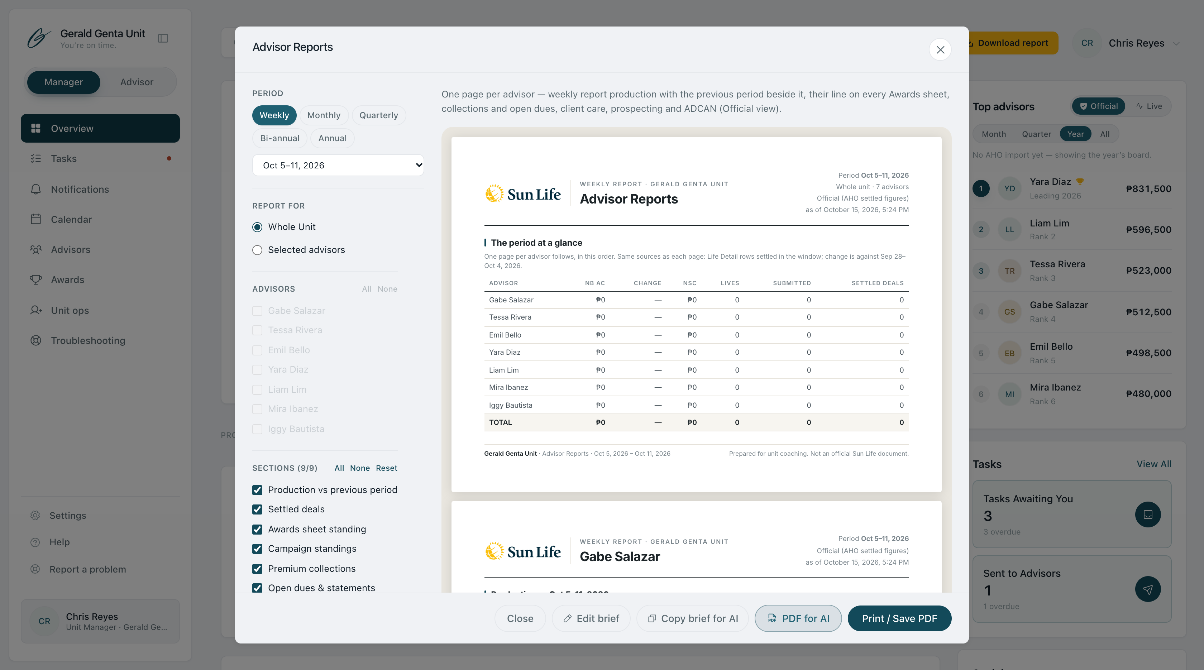1204x670 pixels.
Task: Switch Top advisors to Live view
Action: point(1149,106)
